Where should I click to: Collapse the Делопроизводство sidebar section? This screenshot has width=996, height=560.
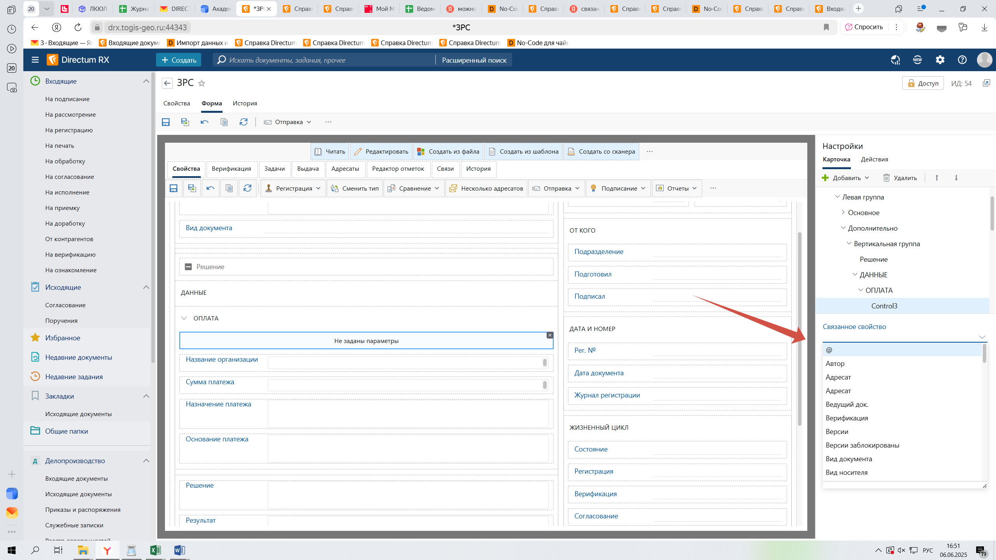coord(146,461)
